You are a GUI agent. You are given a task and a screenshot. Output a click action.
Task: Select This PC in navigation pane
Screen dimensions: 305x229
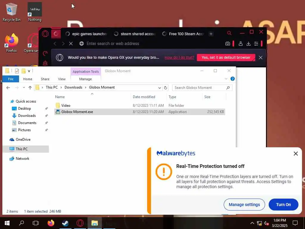(x=26, y=149)
